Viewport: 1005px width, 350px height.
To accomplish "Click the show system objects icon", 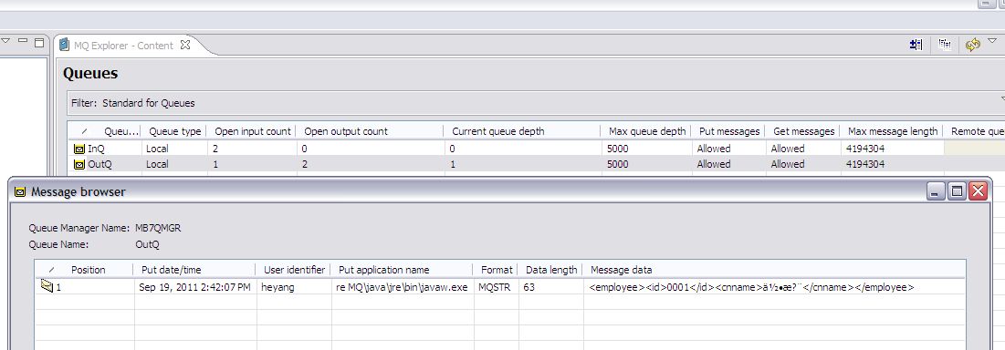I will (x=916, y=45).
